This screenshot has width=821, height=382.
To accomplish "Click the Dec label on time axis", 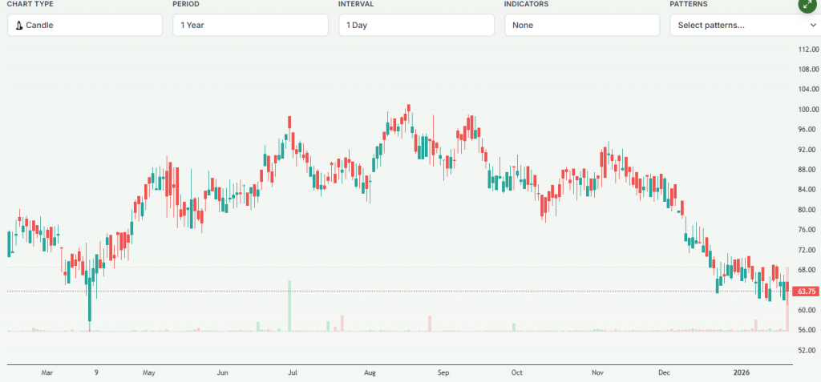I will click(665, 373).
